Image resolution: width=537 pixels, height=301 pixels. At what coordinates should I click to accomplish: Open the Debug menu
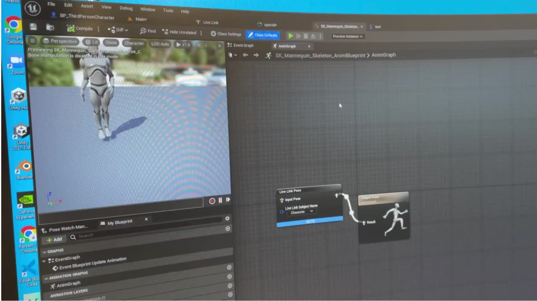point(126,8)
